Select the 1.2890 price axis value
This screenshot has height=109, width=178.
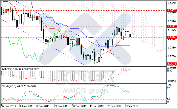tap(172, 48)
